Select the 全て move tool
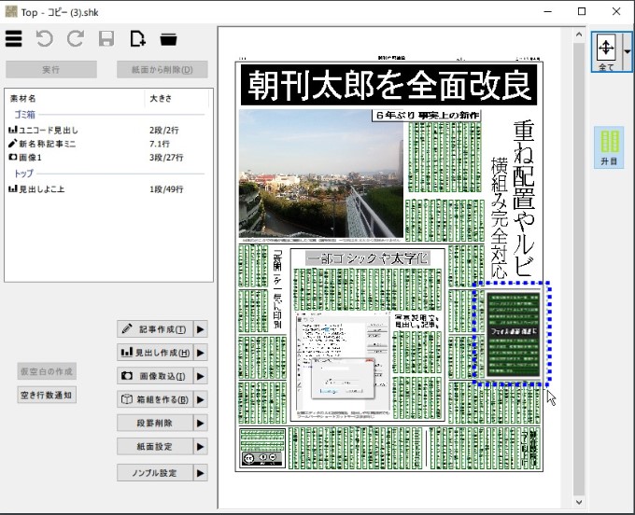 (606, 52)
